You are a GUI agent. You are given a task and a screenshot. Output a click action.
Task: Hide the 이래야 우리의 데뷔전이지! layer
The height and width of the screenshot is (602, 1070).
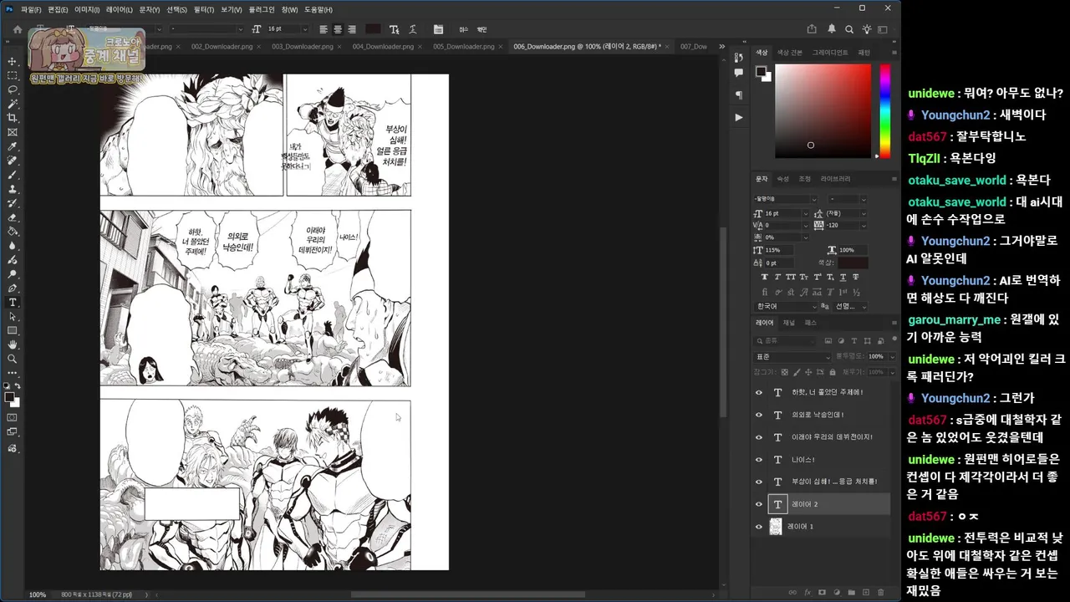pyautogui.click(x=759, y=437)
